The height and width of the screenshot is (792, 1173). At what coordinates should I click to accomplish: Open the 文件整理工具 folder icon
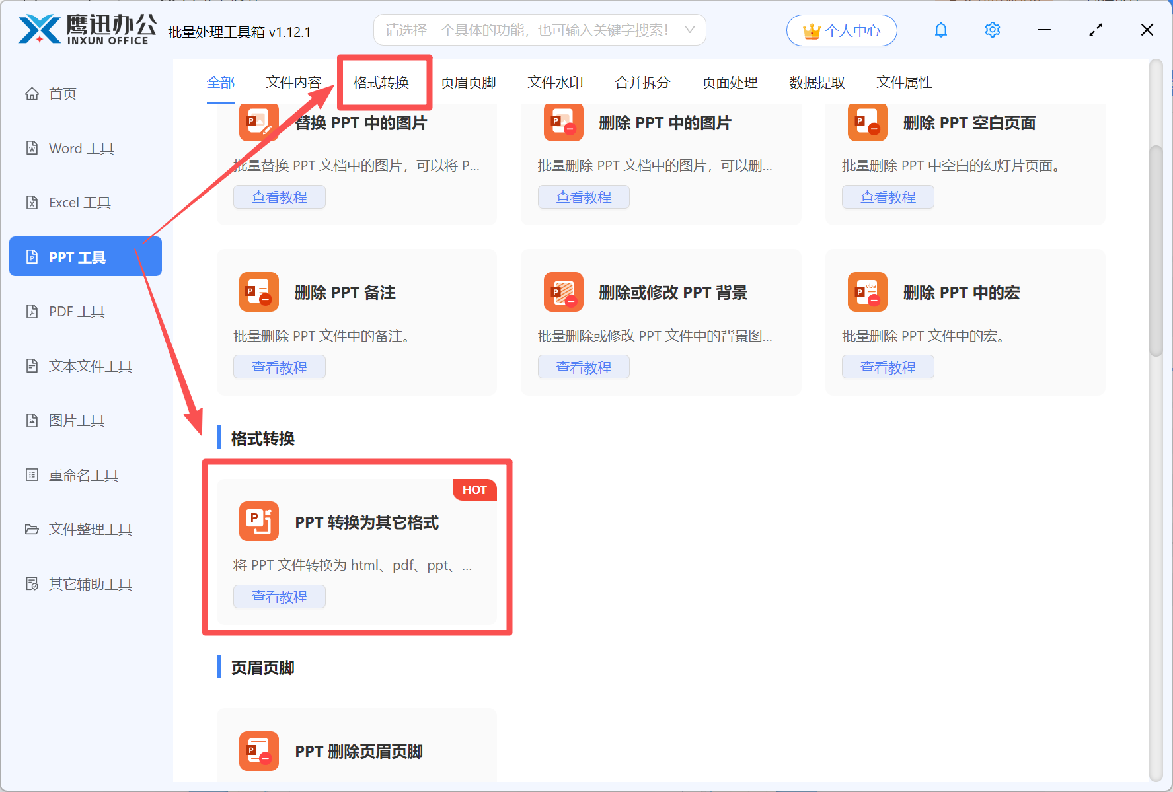[x=32, y=529]
